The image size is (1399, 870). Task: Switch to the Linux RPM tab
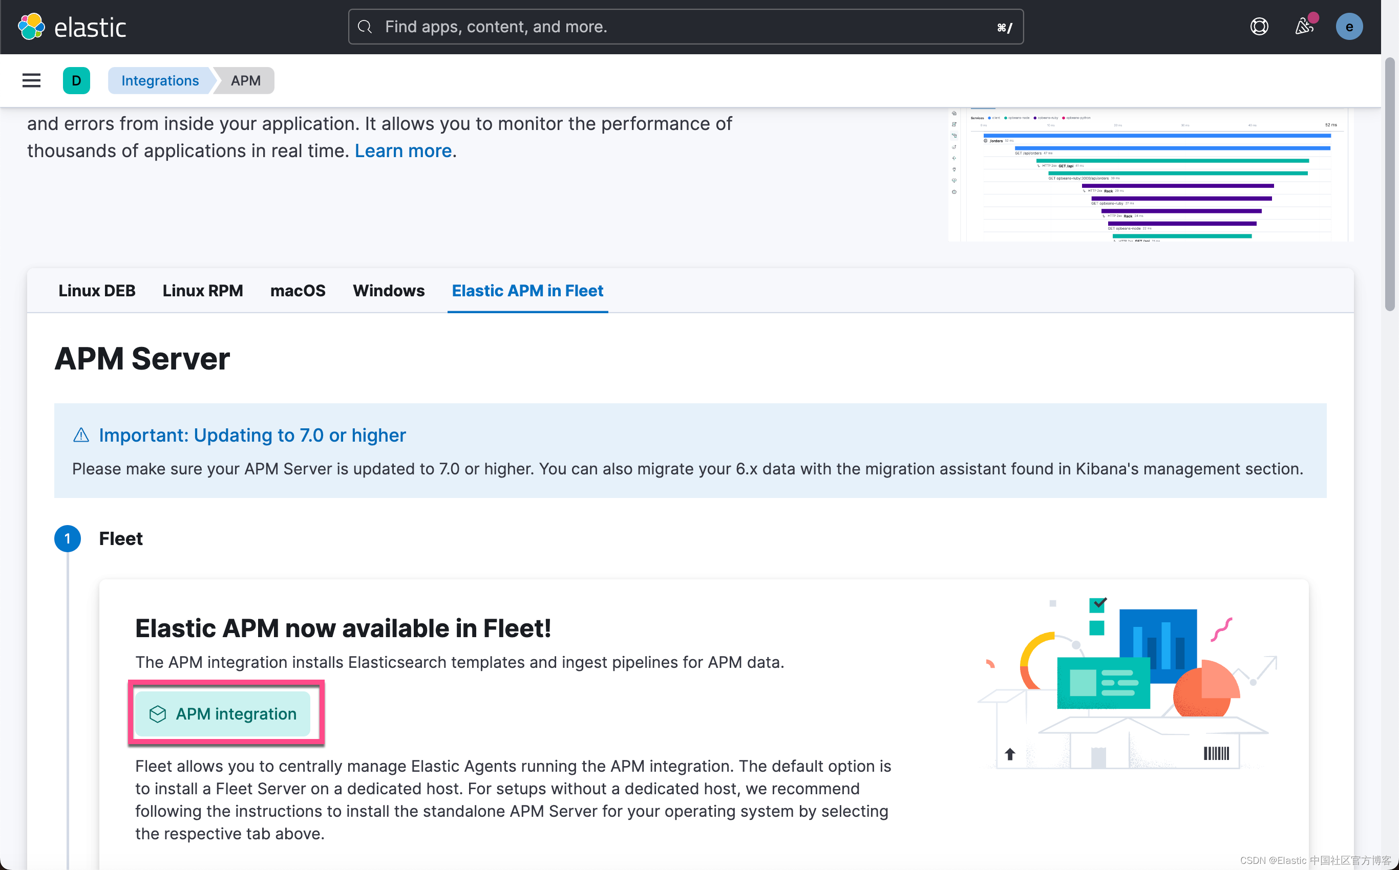(203, 291)
